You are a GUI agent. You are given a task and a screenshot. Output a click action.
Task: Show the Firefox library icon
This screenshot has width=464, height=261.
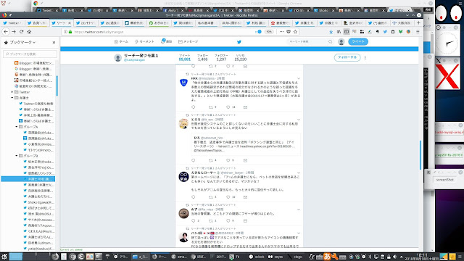pyautogui.click(x=339, y=32)
